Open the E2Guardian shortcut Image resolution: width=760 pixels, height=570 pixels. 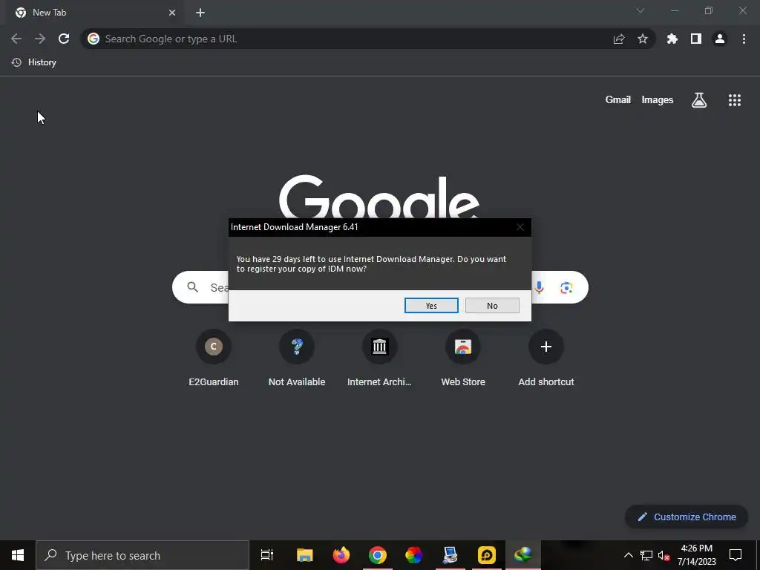214,359
